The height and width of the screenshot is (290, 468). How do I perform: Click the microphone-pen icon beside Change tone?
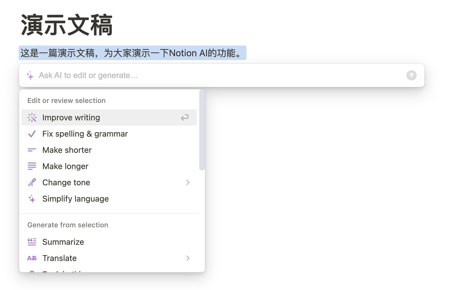(x=32, y=183)
